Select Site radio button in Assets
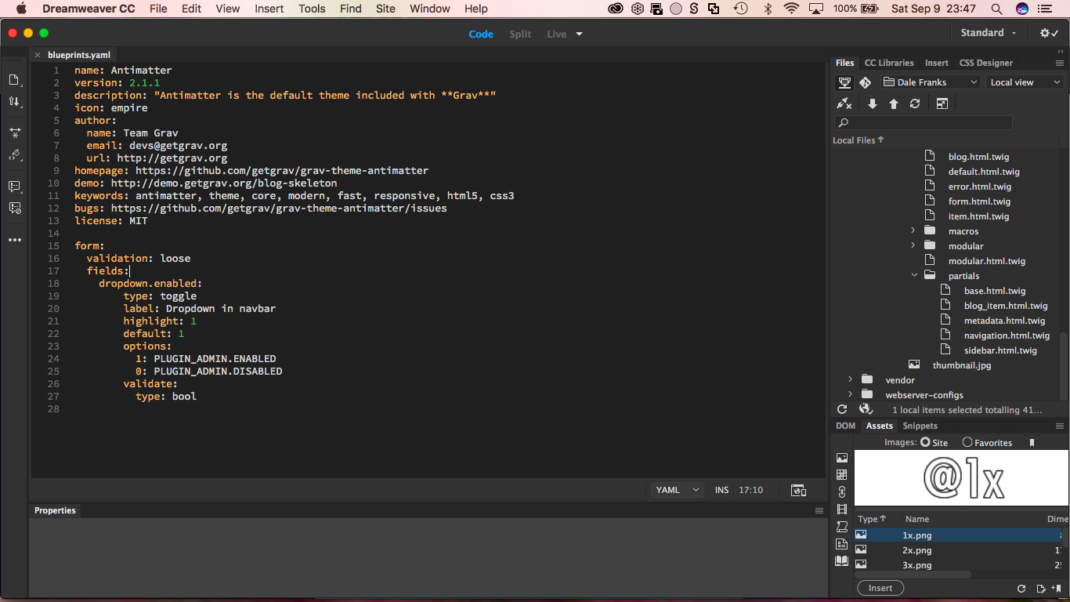The height and width of the screenshot is (602, 1070). [x=925, y=443]
